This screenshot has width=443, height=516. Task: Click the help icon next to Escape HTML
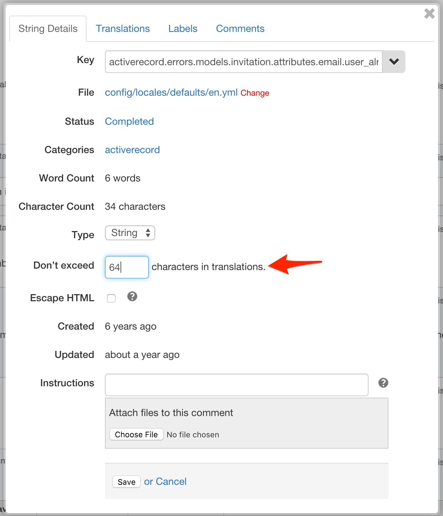pyautogui.click(x=132, y=297)
